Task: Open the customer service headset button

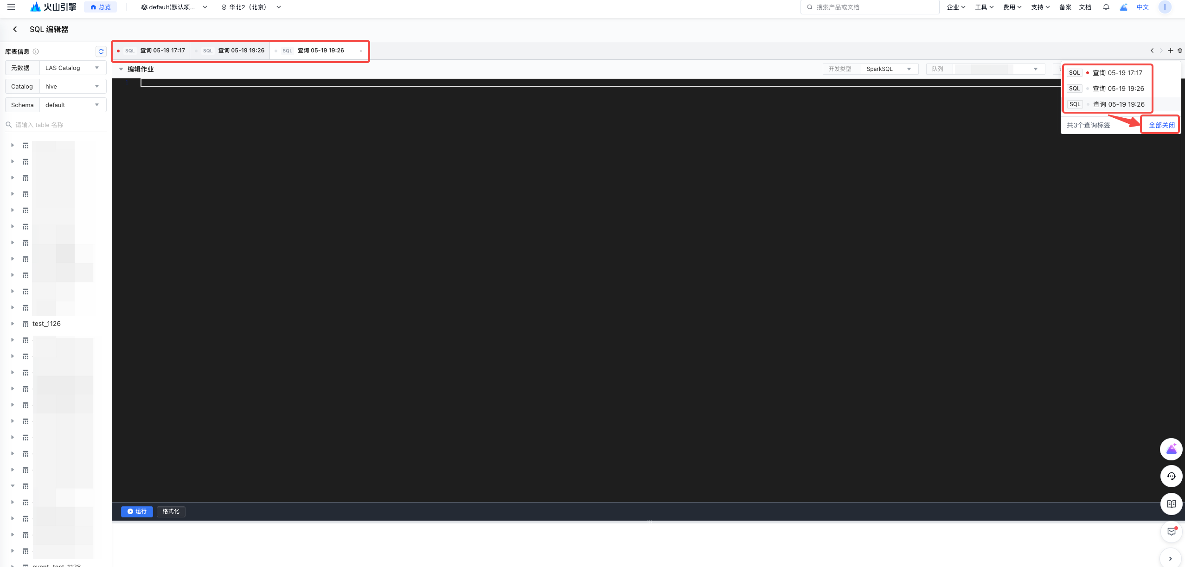Action: coord(1171,476)
